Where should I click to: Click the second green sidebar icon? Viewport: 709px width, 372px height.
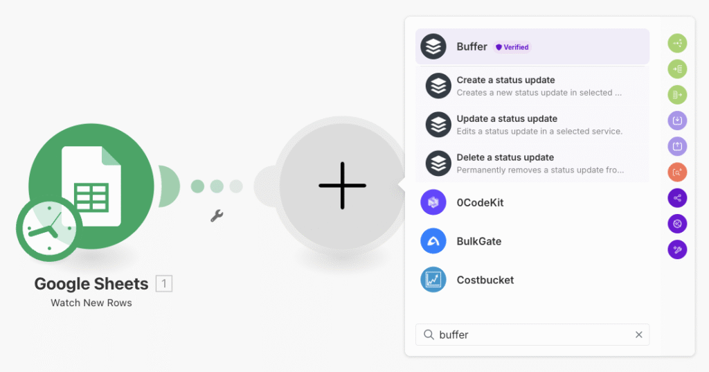tap(677, 69)
